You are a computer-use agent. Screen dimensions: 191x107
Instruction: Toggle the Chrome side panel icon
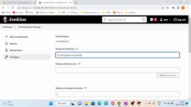178,8
